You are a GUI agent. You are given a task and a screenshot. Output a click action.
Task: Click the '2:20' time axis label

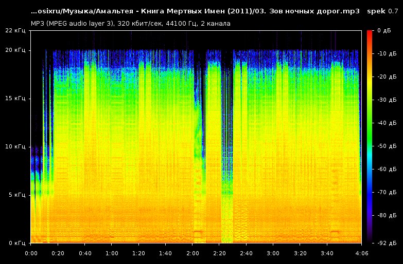click(x=219, y=254)
